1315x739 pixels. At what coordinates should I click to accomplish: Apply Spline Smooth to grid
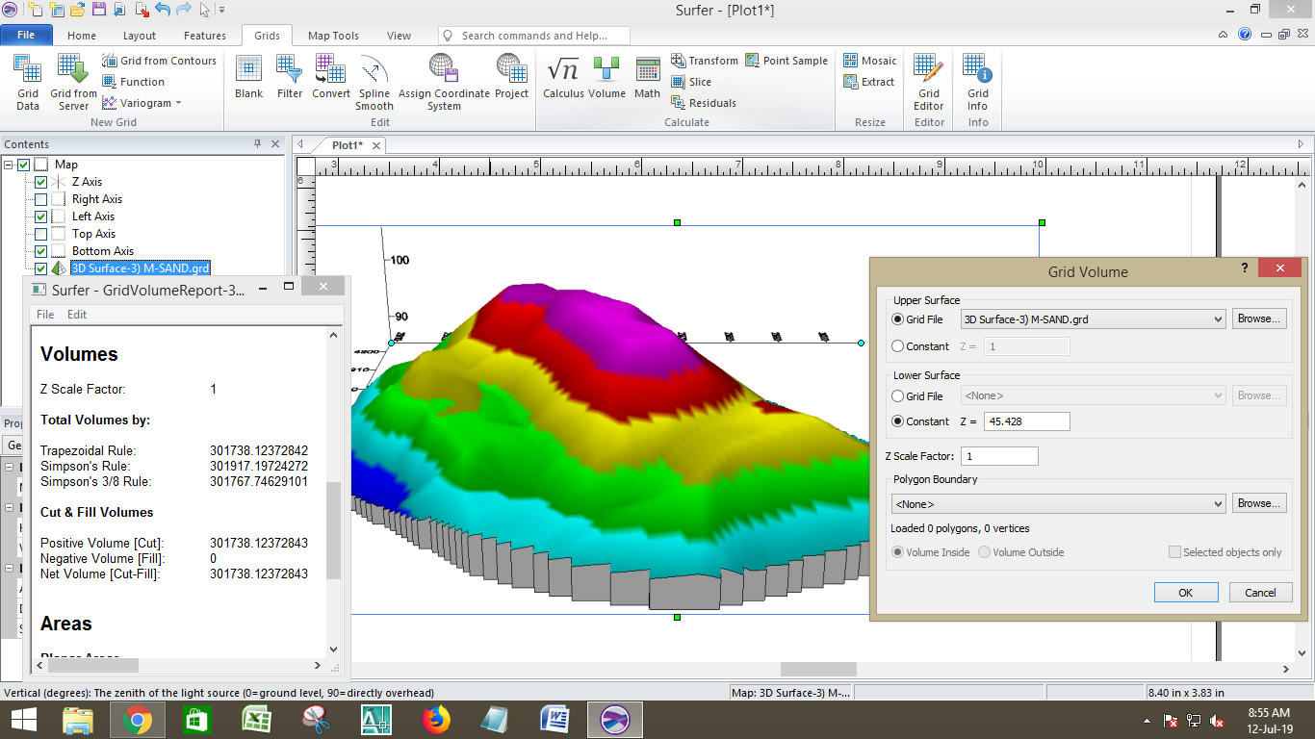(x=374, y=83)
